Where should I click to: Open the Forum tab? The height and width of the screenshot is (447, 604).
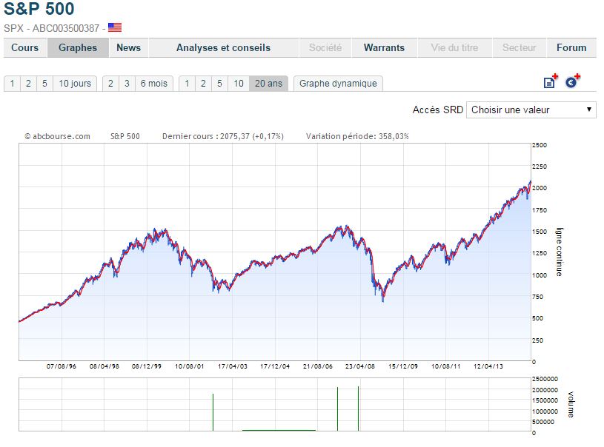pyautogui.click(x=571, y=47)
